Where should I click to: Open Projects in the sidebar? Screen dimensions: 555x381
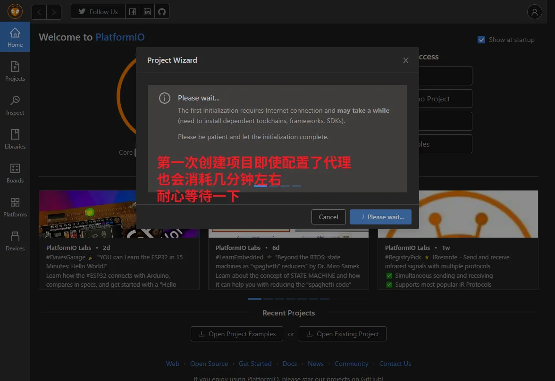[x=15, y=71]
